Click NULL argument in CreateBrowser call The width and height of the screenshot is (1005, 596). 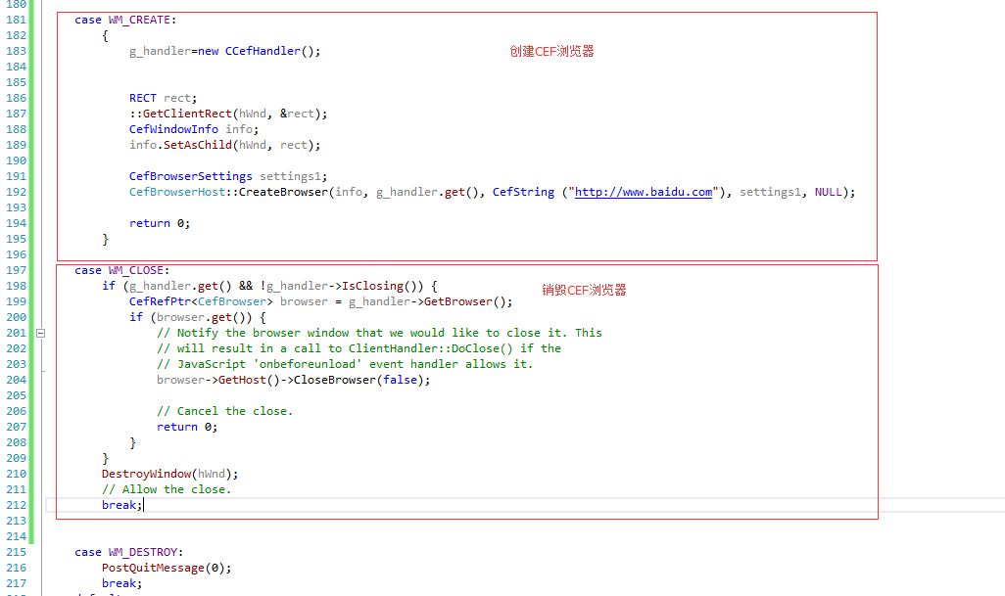click(x=828, y=192)
